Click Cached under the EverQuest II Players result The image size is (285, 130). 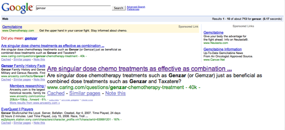(6, 123)
